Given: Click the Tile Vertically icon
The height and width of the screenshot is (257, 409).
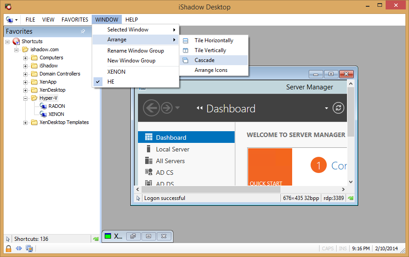Looking at the screenshot, I should pos(186,50).
